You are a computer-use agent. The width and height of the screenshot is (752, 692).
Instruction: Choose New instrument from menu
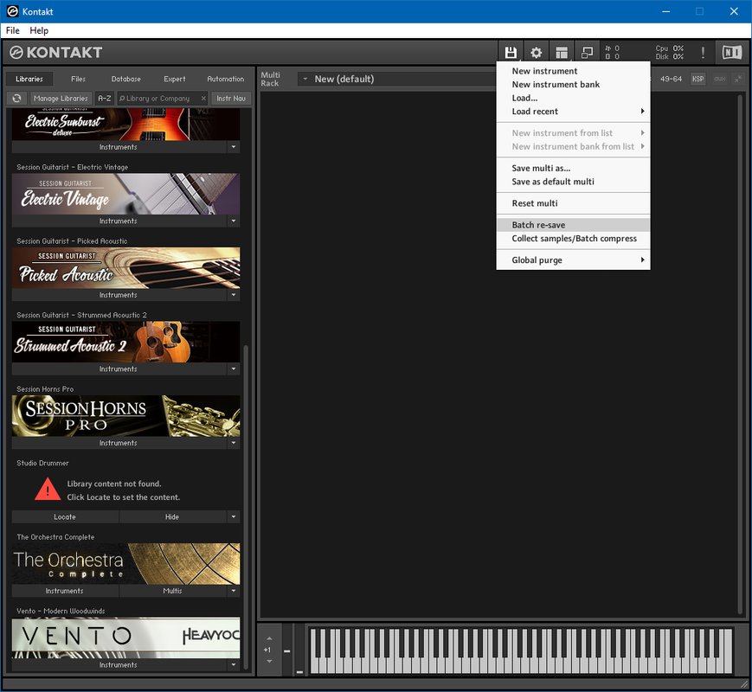(x=573, y=71)
